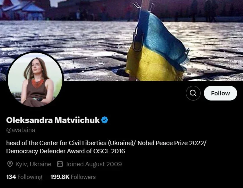The width and height of the screenshot is (243, 188).
Task: Follow Oleksandra Matviichuk's account
Action: tap(220, 93)
